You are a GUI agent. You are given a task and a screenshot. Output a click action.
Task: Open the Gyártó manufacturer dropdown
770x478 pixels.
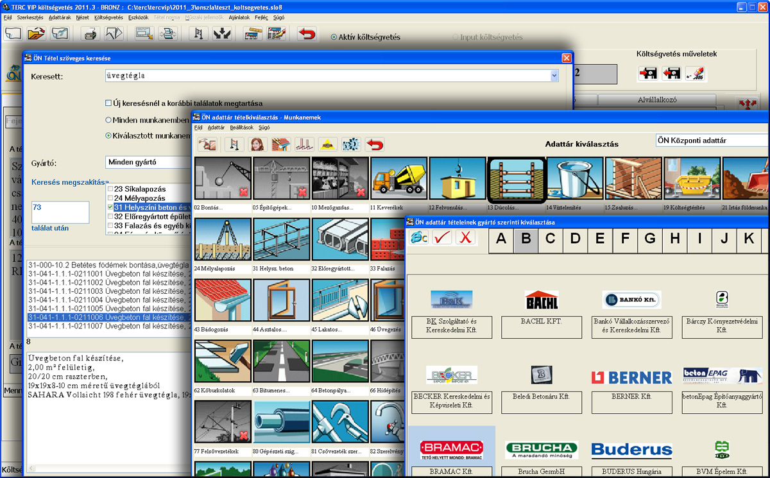(x=148, y=162)
